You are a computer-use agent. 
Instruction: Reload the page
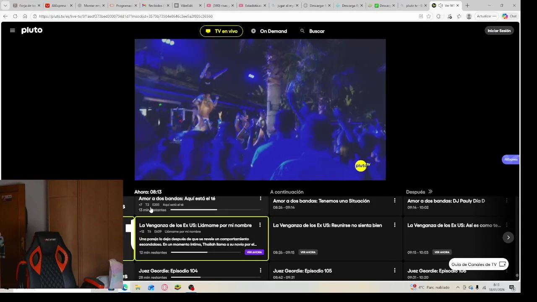coord(15,16)
